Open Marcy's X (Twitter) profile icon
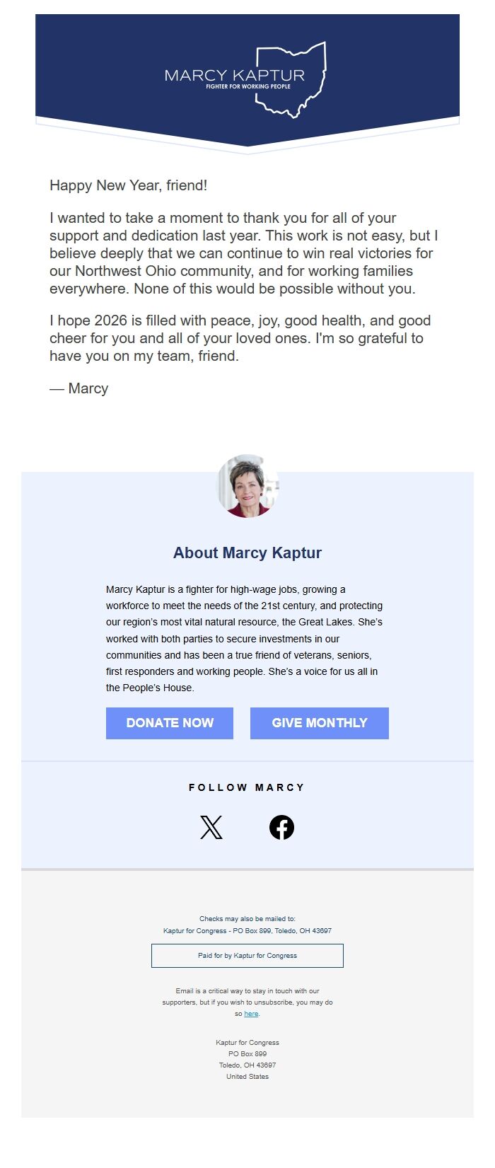 [211, 826]
